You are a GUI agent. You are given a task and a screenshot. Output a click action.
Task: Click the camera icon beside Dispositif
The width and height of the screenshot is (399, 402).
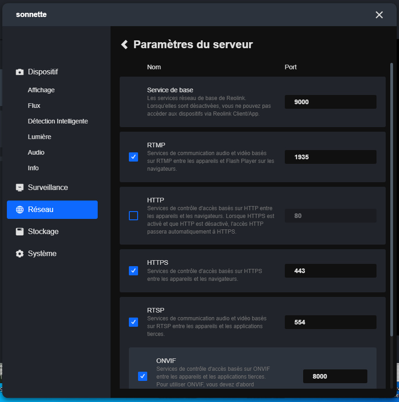(x=20, y=72)
